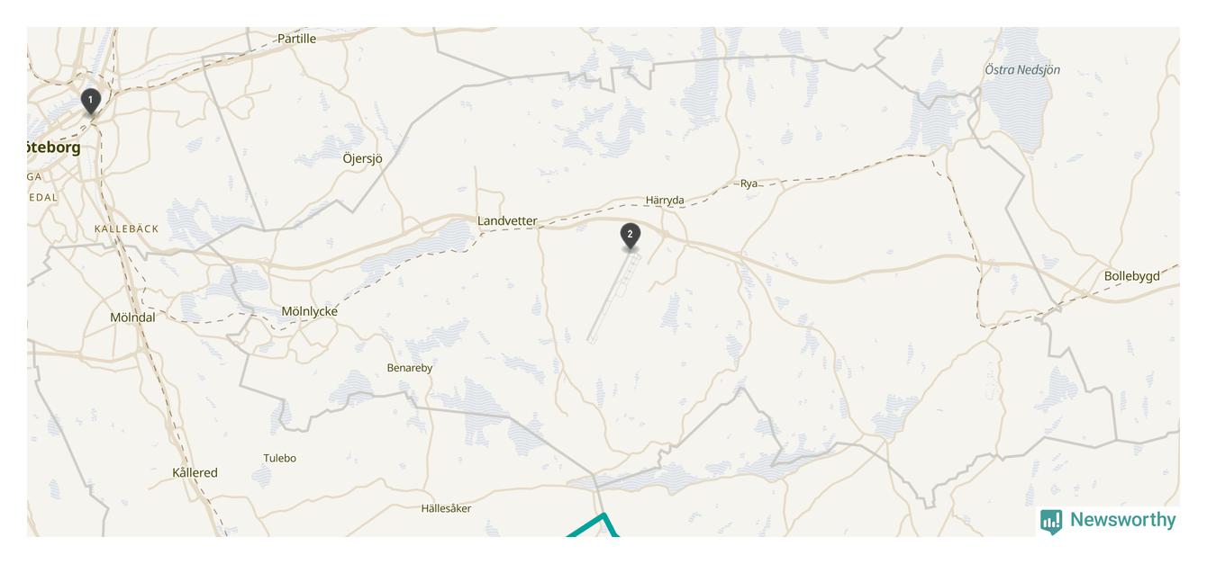Click the Östra Nedsjön lake label
This screenshot has height=564, width=1207.
[1022, 69]
